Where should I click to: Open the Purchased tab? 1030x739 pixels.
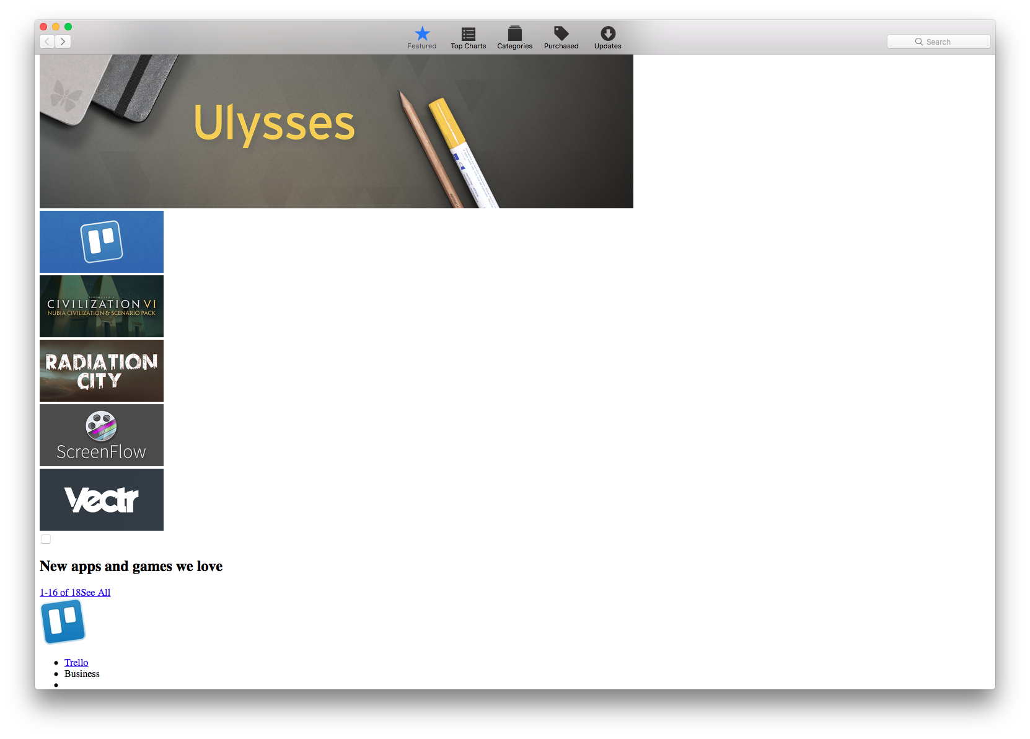[x=561, y=38]
